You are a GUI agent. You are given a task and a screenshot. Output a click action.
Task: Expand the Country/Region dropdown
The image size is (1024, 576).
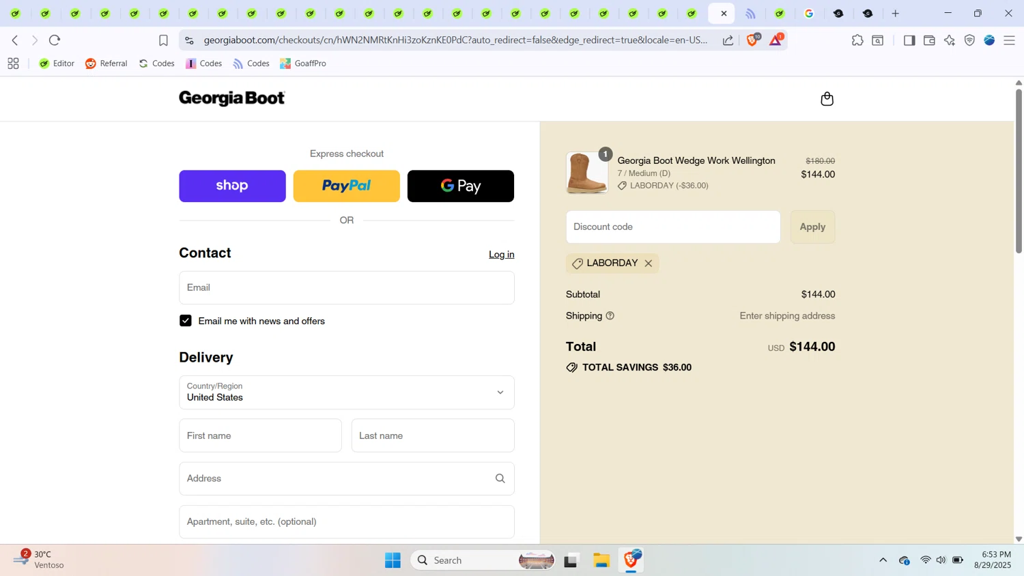(347, 392)
